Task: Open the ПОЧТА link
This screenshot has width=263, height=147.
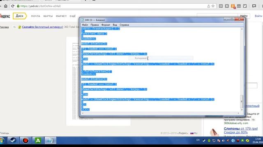Action: click(36, 16)
